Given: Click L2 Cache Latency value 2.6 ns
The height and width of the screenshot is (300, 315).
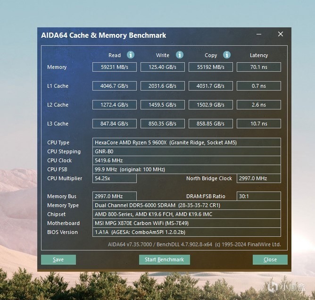Looking at the screenshot, I should (259, 105).
